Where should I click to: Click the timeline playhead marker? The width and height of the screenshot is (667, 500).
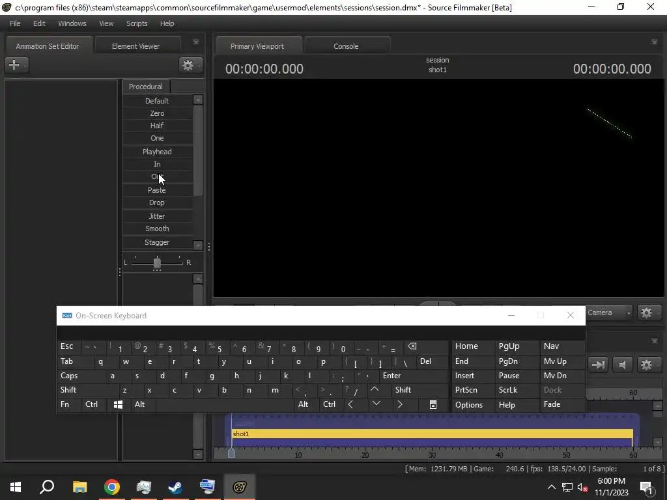point(231,453)
